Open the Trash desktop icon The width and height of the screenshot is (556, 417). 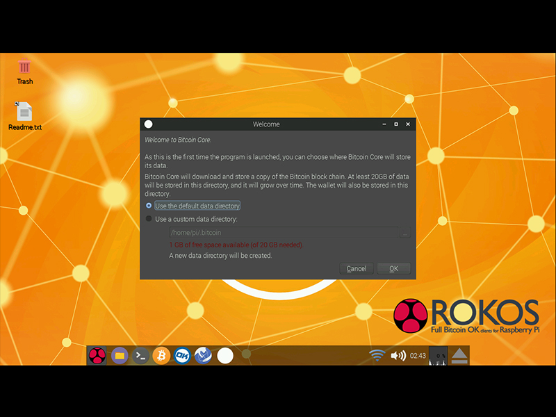[x=24, y=72]
